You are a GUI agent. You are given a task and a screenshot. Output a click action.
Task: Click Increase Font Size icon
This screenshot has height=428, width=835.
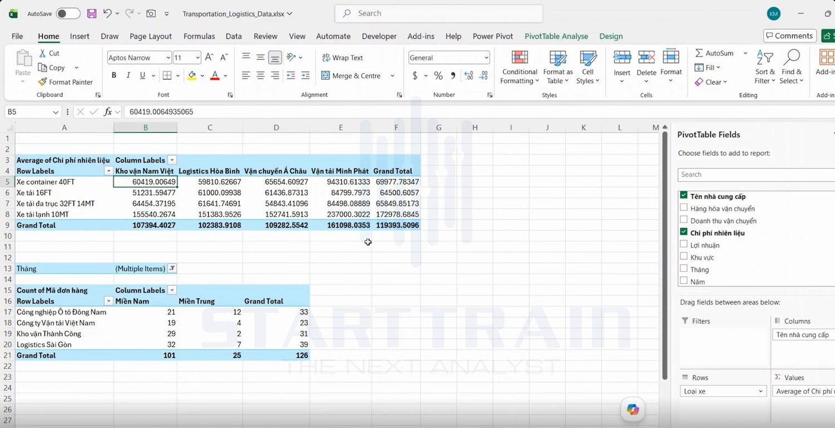[209, 57]
